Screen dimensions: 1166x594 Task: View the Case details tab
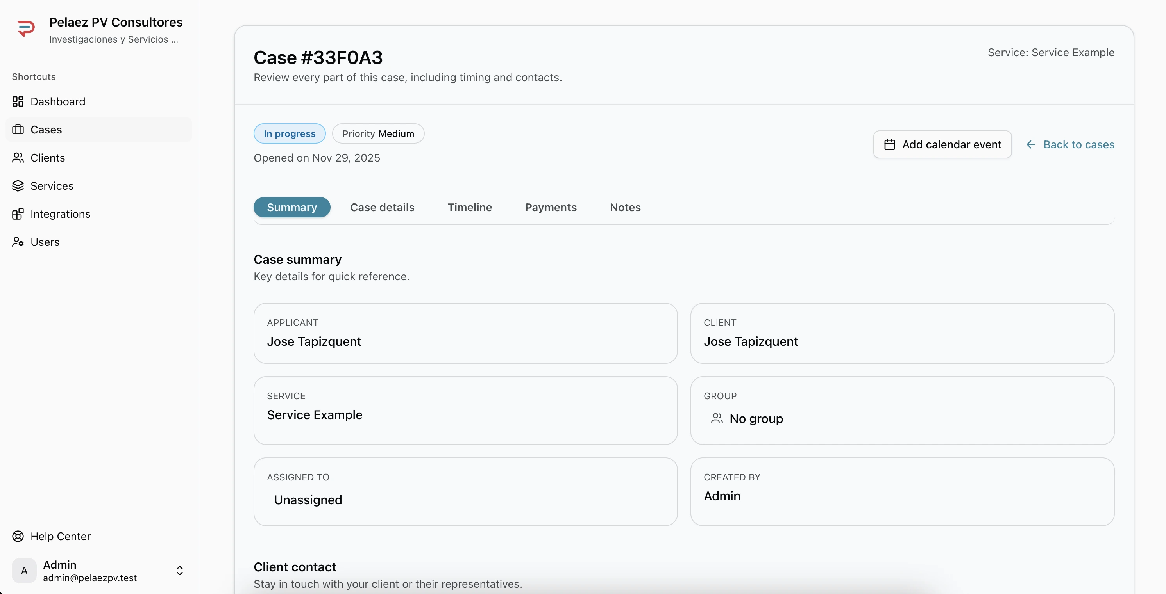tap(382, 207)
